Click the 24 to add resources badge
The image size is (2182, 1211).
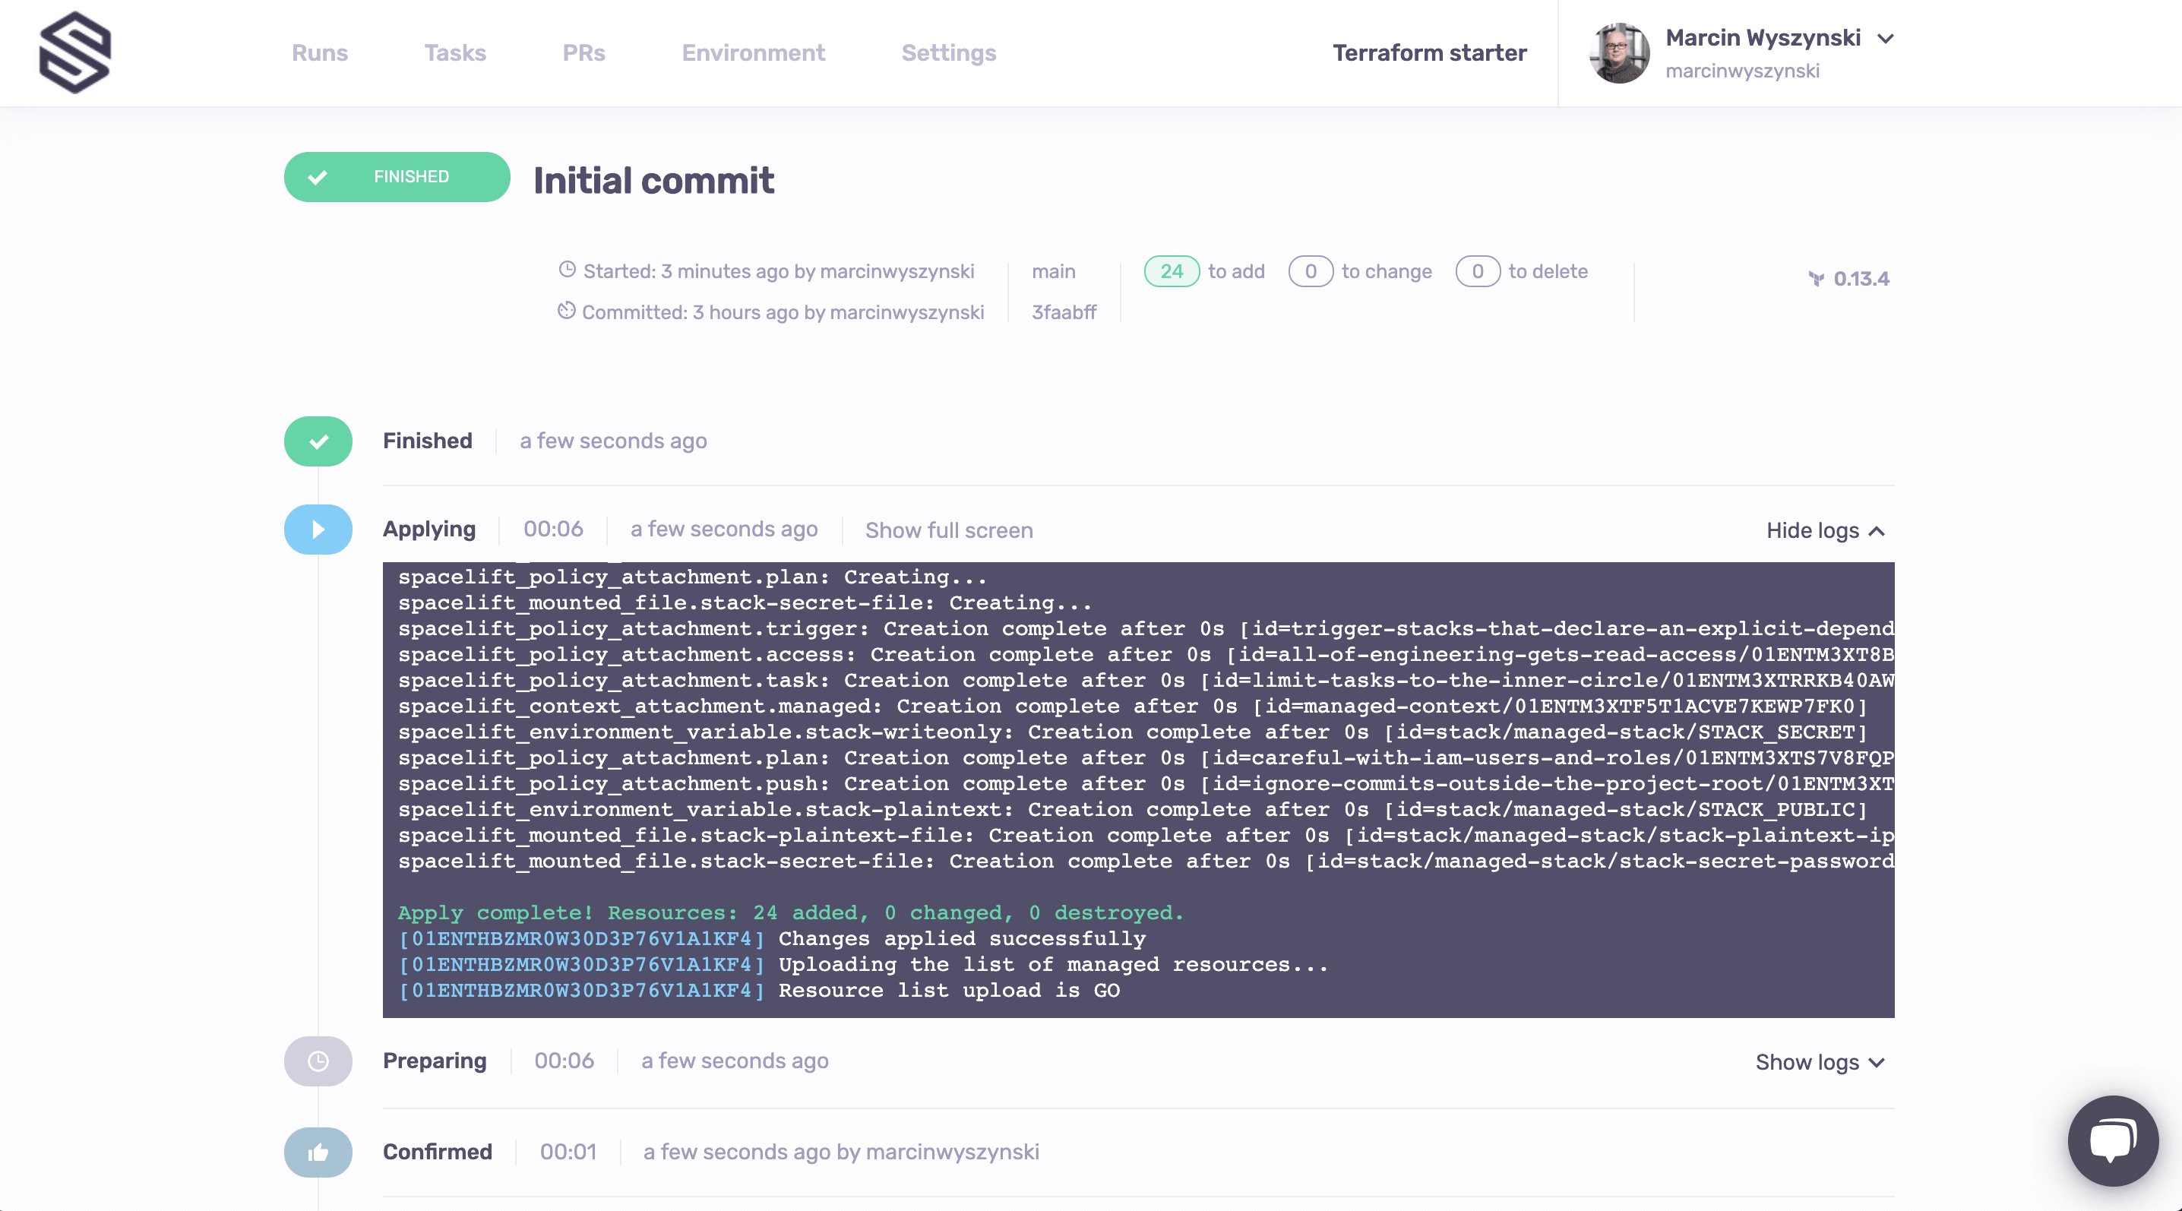click(x=1171, y=271)
